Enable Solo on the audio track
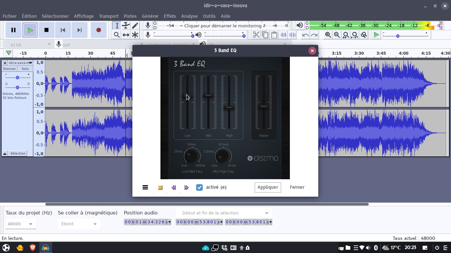Viewport: 451px width, 253px height. pos(25,69)
